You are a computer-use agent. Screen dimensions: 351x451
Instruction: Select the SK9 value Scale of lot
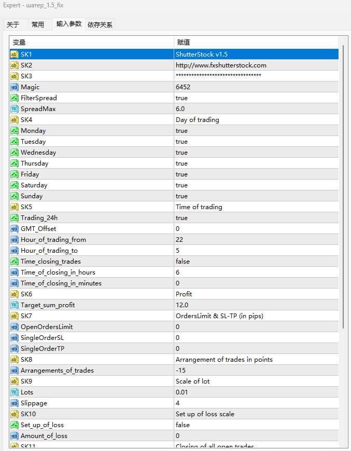tap(192, 381)
